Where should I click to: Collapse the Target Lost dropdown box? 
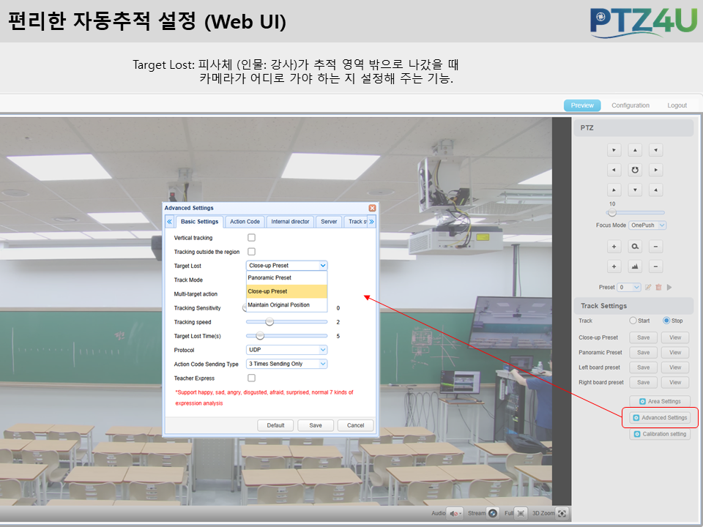(286, 265)
